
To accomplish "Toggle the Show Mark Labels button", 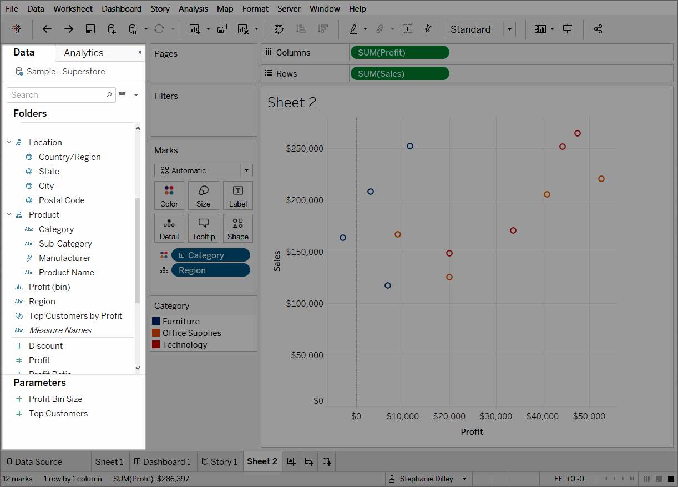I will point(408,29).
